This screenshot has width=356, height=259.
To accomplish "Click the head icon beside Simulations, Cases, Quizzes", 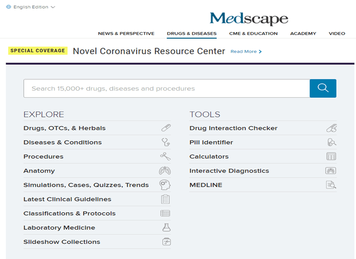I will (165, 185).
